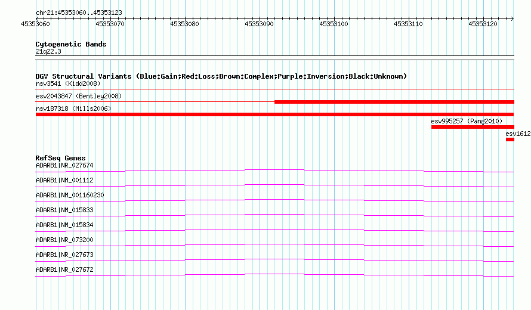Click the chr21:45353060..45353123 region label
This screenshot has height=310, width=531.
(x=79, y=13)
